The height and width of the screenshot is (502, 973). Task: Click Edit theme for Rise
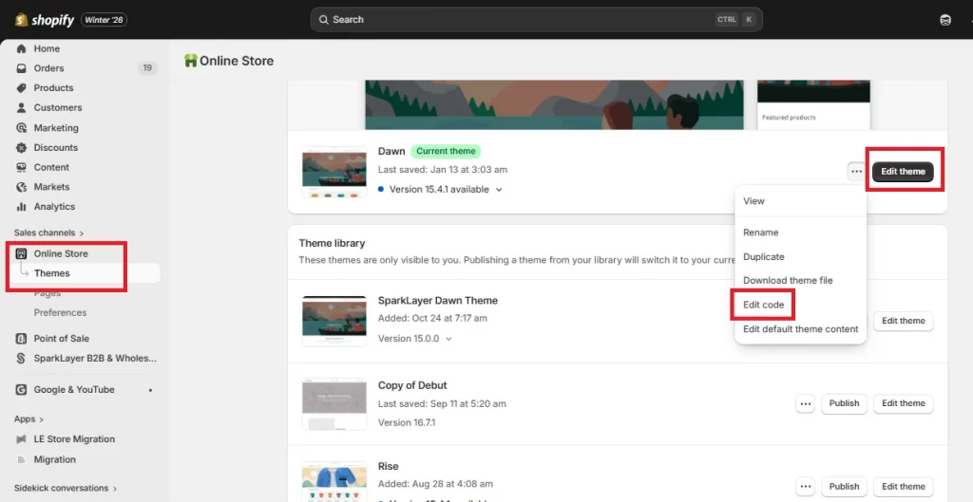tap(904, 487)
